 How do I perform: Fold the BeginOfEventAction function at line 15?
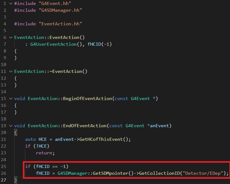tap(11, 98)
